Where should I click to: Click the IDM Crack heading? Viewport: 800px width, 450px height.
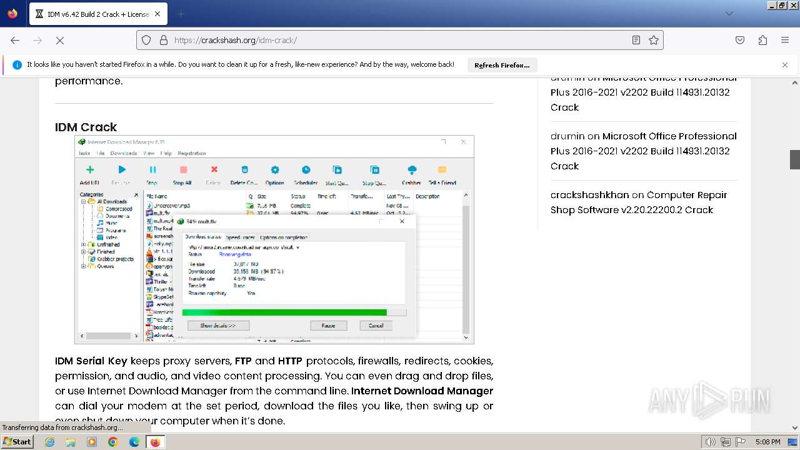tap(86, 127)
